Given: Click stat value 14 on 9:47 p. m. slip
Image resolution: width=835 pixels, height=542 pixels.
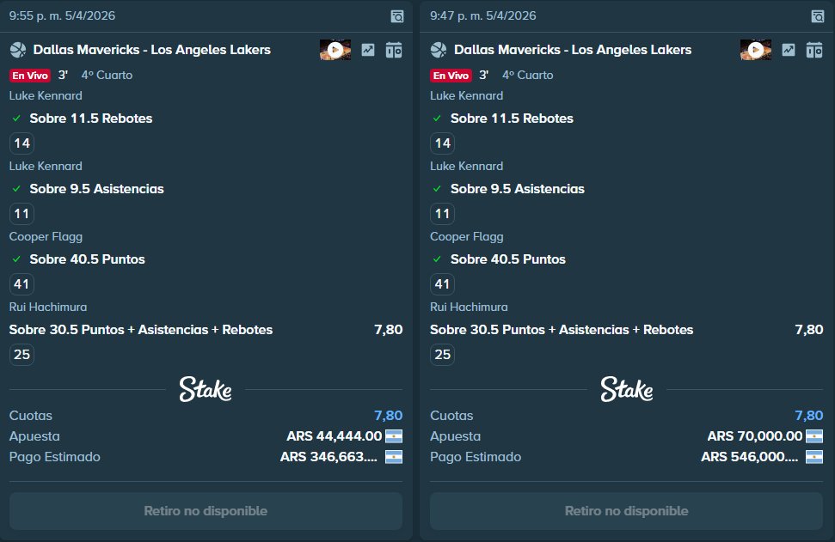Looking at the screenshot, I should pyautogui.click(x=443, y=143).
